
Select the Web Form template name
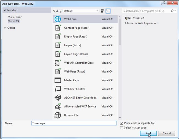coord(70,19)
